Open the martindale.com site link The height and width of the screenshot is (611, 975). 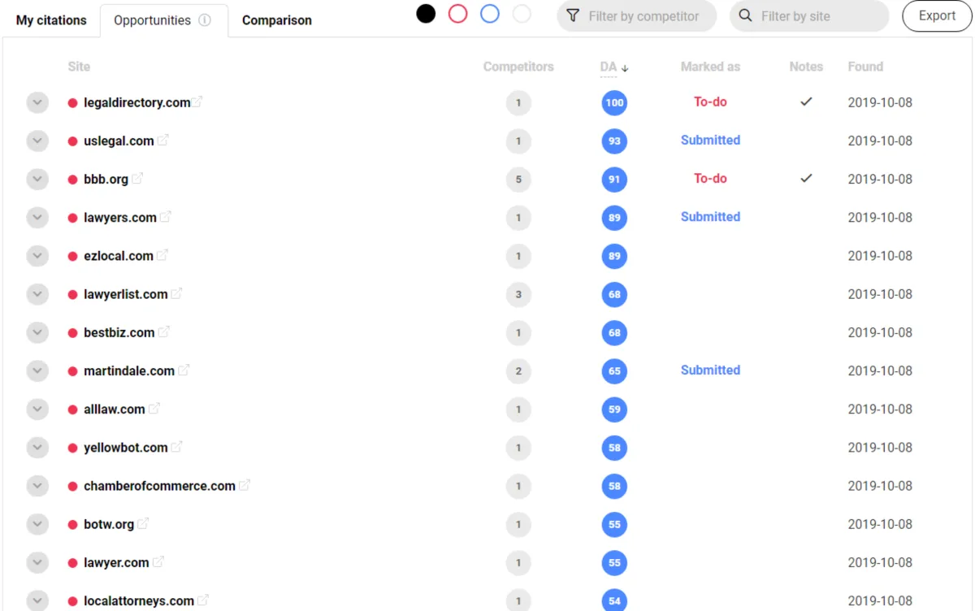tap(129, 370)
